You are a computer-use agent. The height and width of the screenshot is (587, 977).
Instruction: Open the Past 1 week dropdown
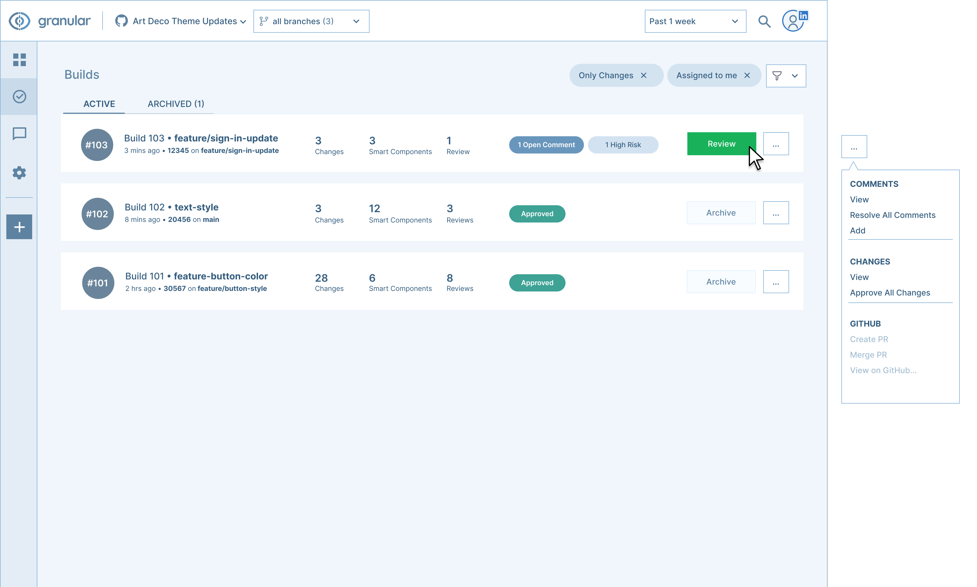tap(695, 21)
